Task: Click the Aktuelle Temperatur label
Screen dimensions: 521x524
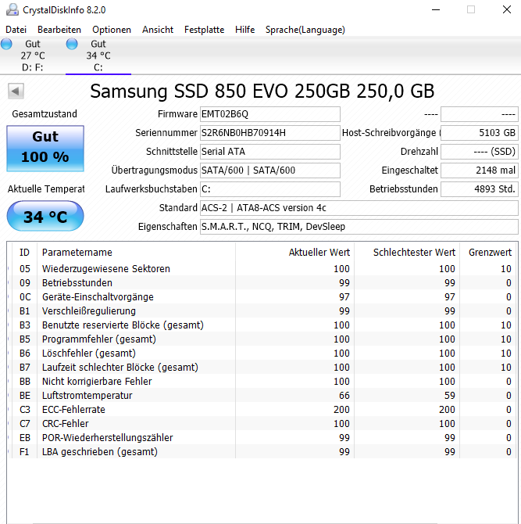Action: point(46,189)
